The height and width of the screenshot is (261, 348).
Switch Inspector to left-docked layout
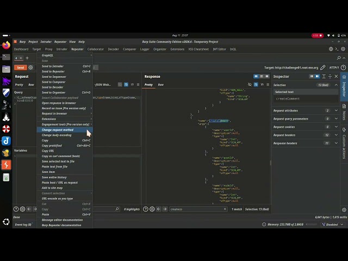pyautogui.click(x=312, y=76)
